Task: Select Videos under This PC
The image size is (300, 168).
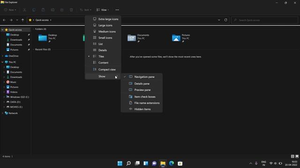Action: pos(14,92)
